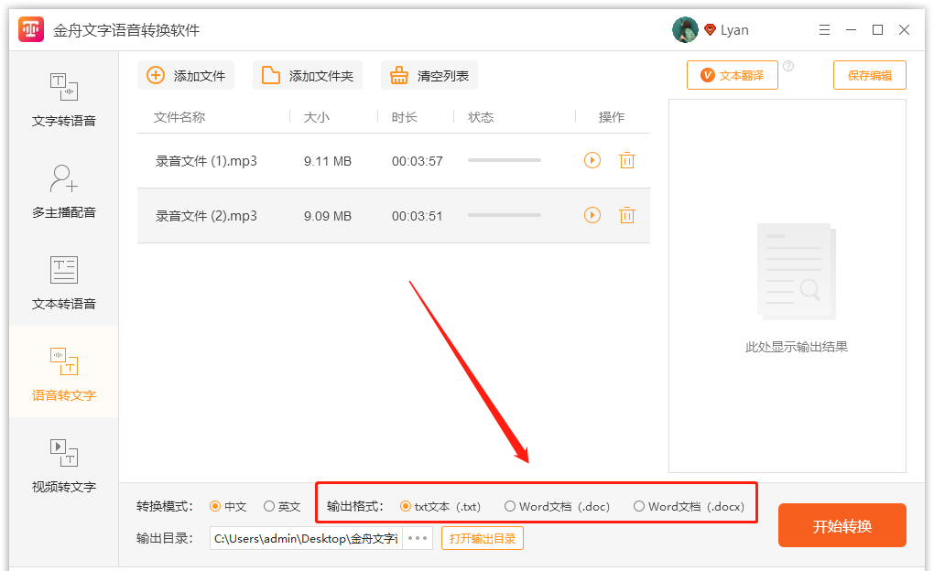Play 录音文件 (2).mp3 audio
This screenshot has width=934, height=571.
(x=592, y=216)
